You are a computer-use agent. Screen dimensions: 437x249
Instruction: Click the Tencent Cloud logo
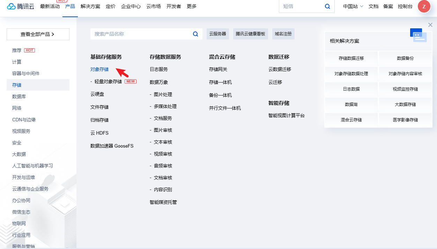[x=21, y=6]
